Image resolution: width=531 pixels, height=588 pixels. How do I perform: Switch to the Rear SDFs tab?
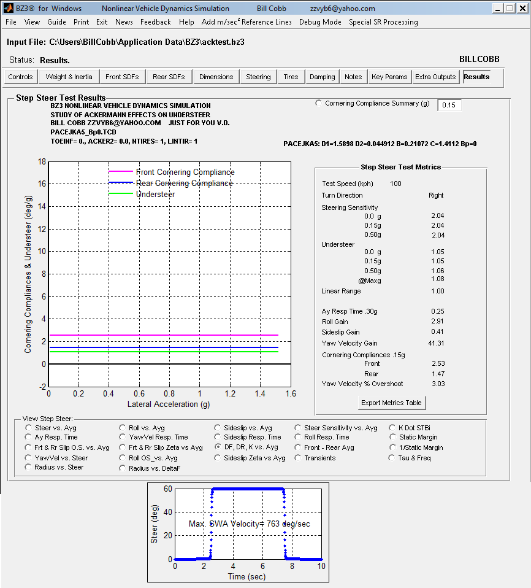pyautogui.click(x=169, y=77)
